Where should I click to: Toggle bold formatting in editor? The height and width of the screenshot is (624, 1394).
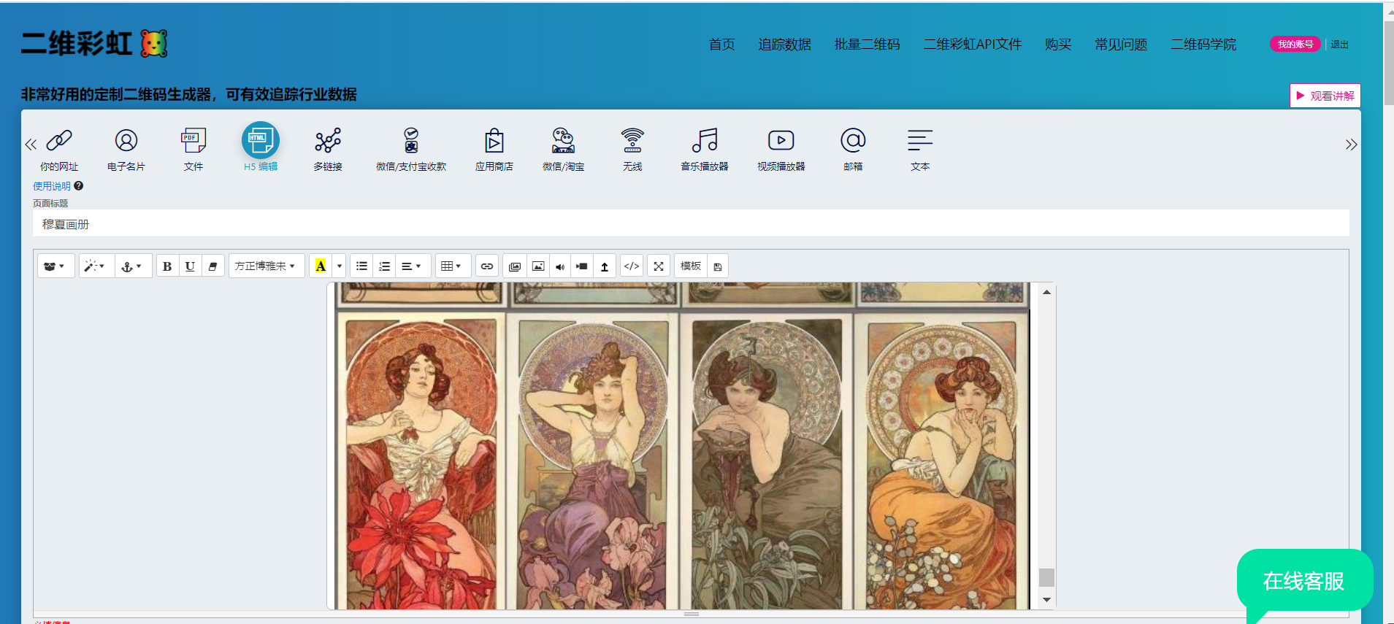(x=167, y=266)
